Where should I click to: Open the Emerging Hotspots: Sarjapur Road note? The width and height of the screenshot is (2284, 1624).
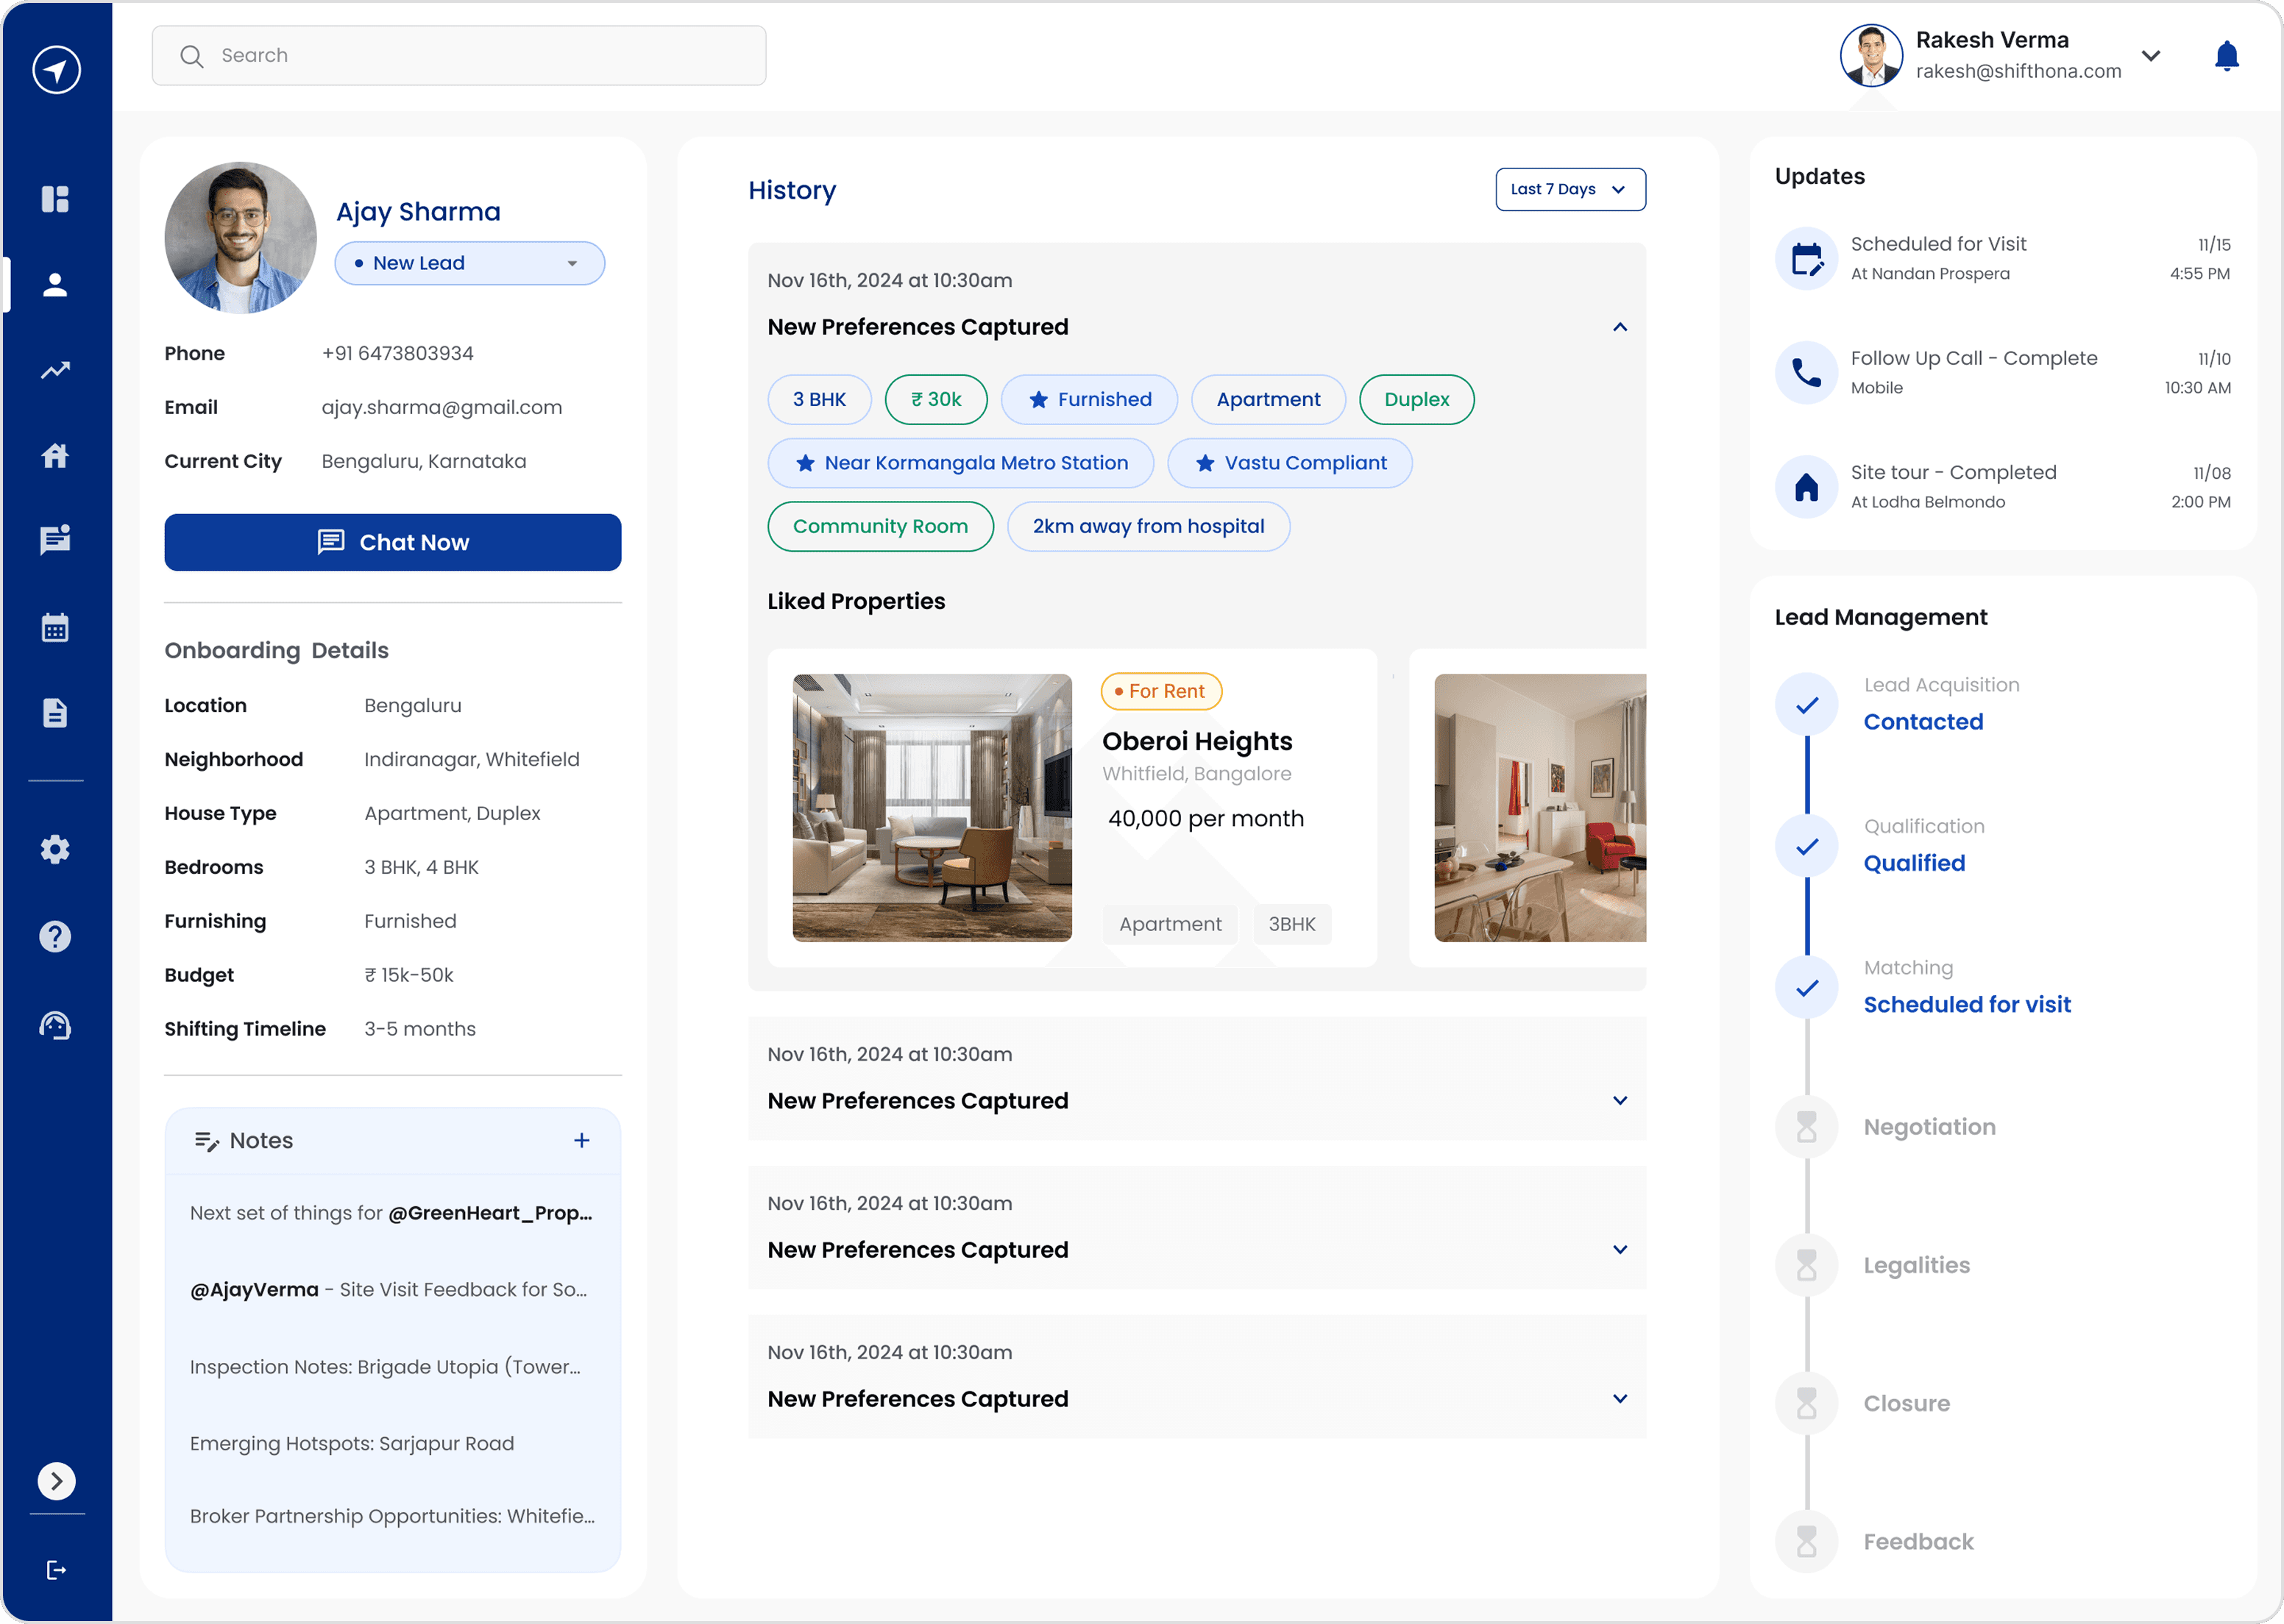[352, 1443]
